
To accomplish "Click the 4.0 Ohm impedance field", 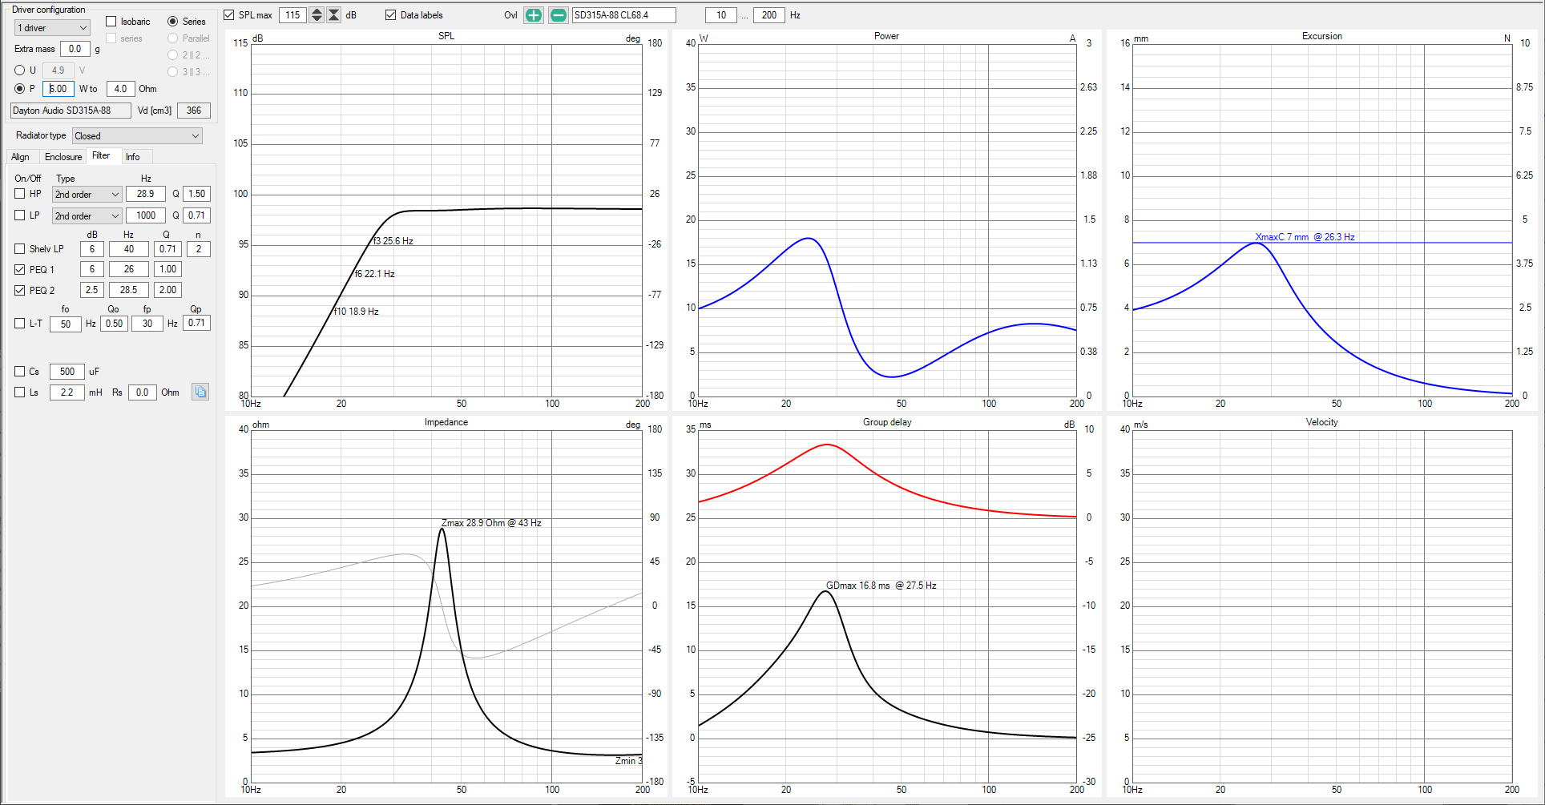I will click(x=120, y=89).
